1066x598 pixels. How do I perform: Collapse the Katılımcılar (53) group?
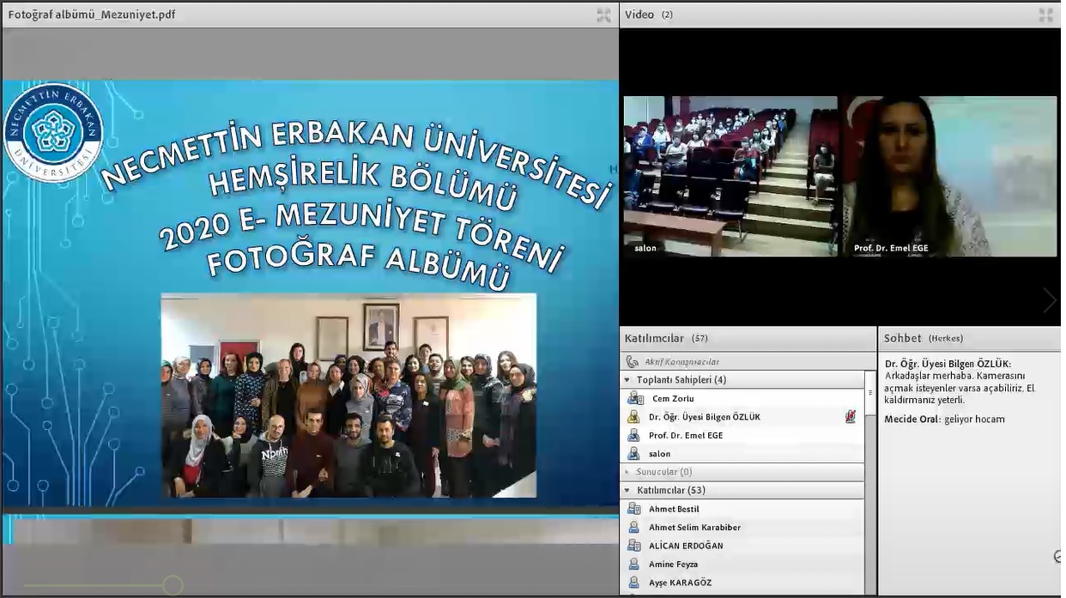point(627,491)
